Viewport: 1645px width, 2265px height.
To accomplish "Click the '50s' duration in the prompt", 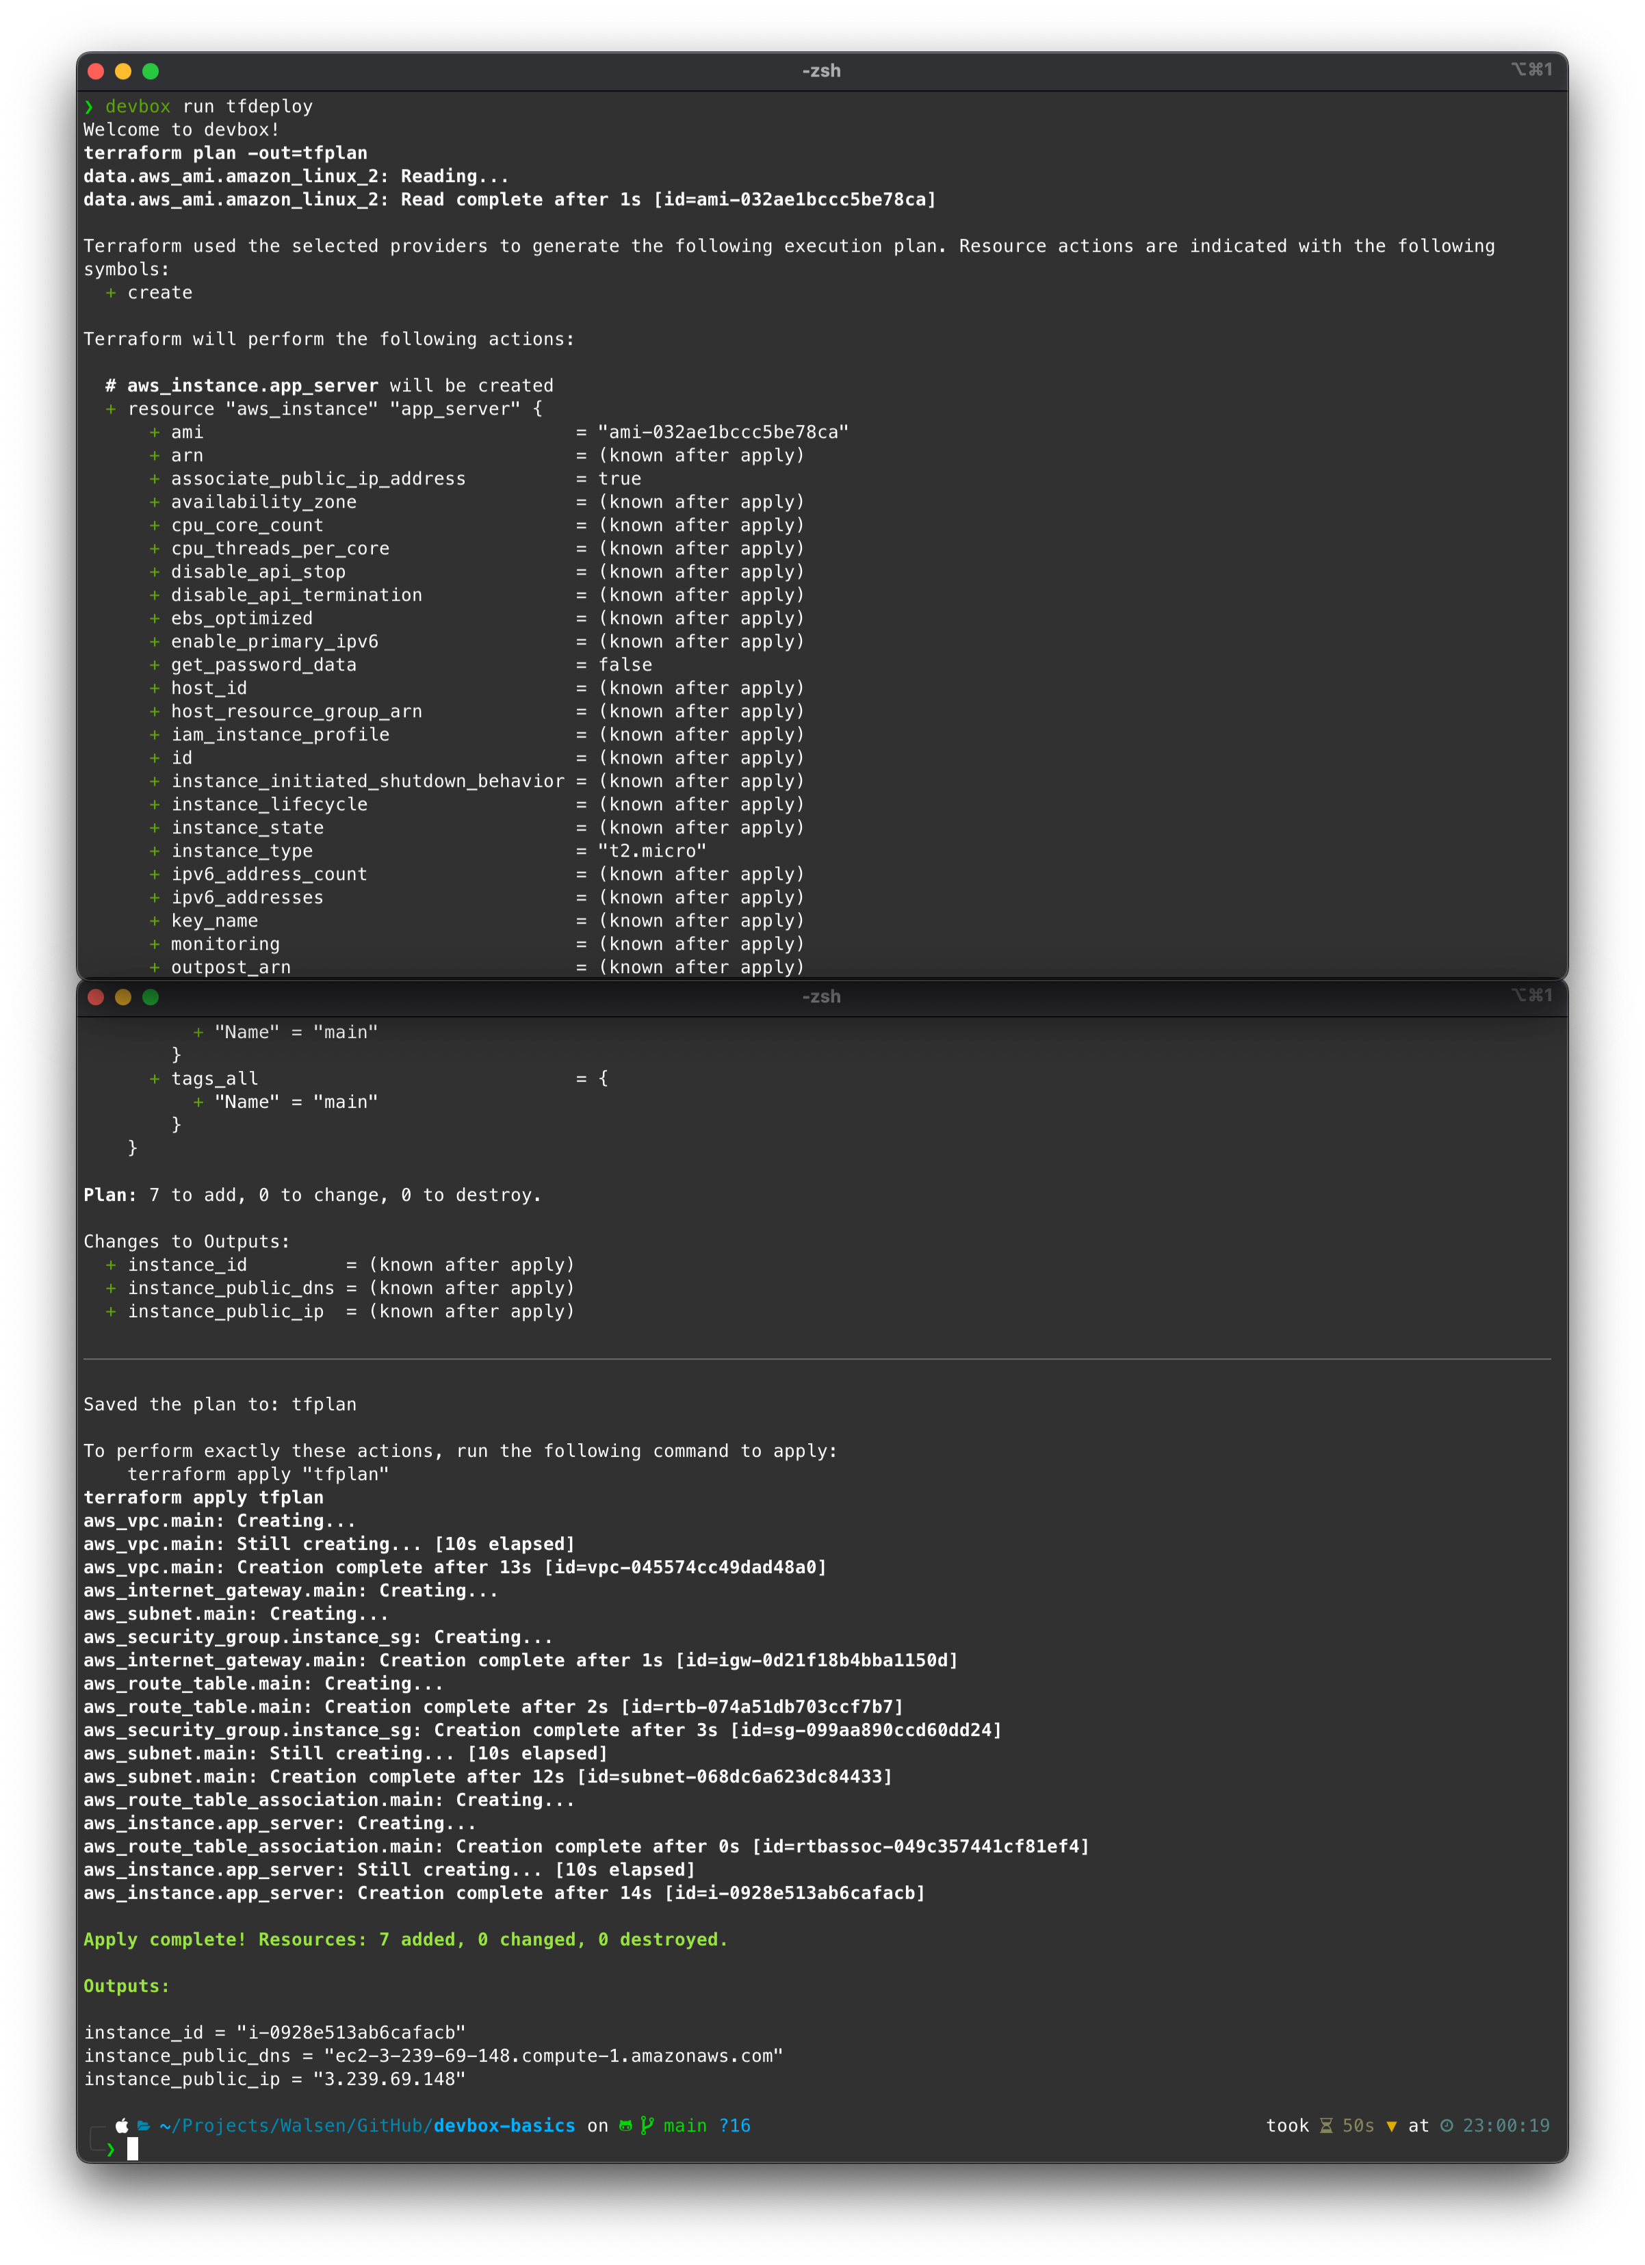I will pyautogui.click(x=1358, y=2125).
